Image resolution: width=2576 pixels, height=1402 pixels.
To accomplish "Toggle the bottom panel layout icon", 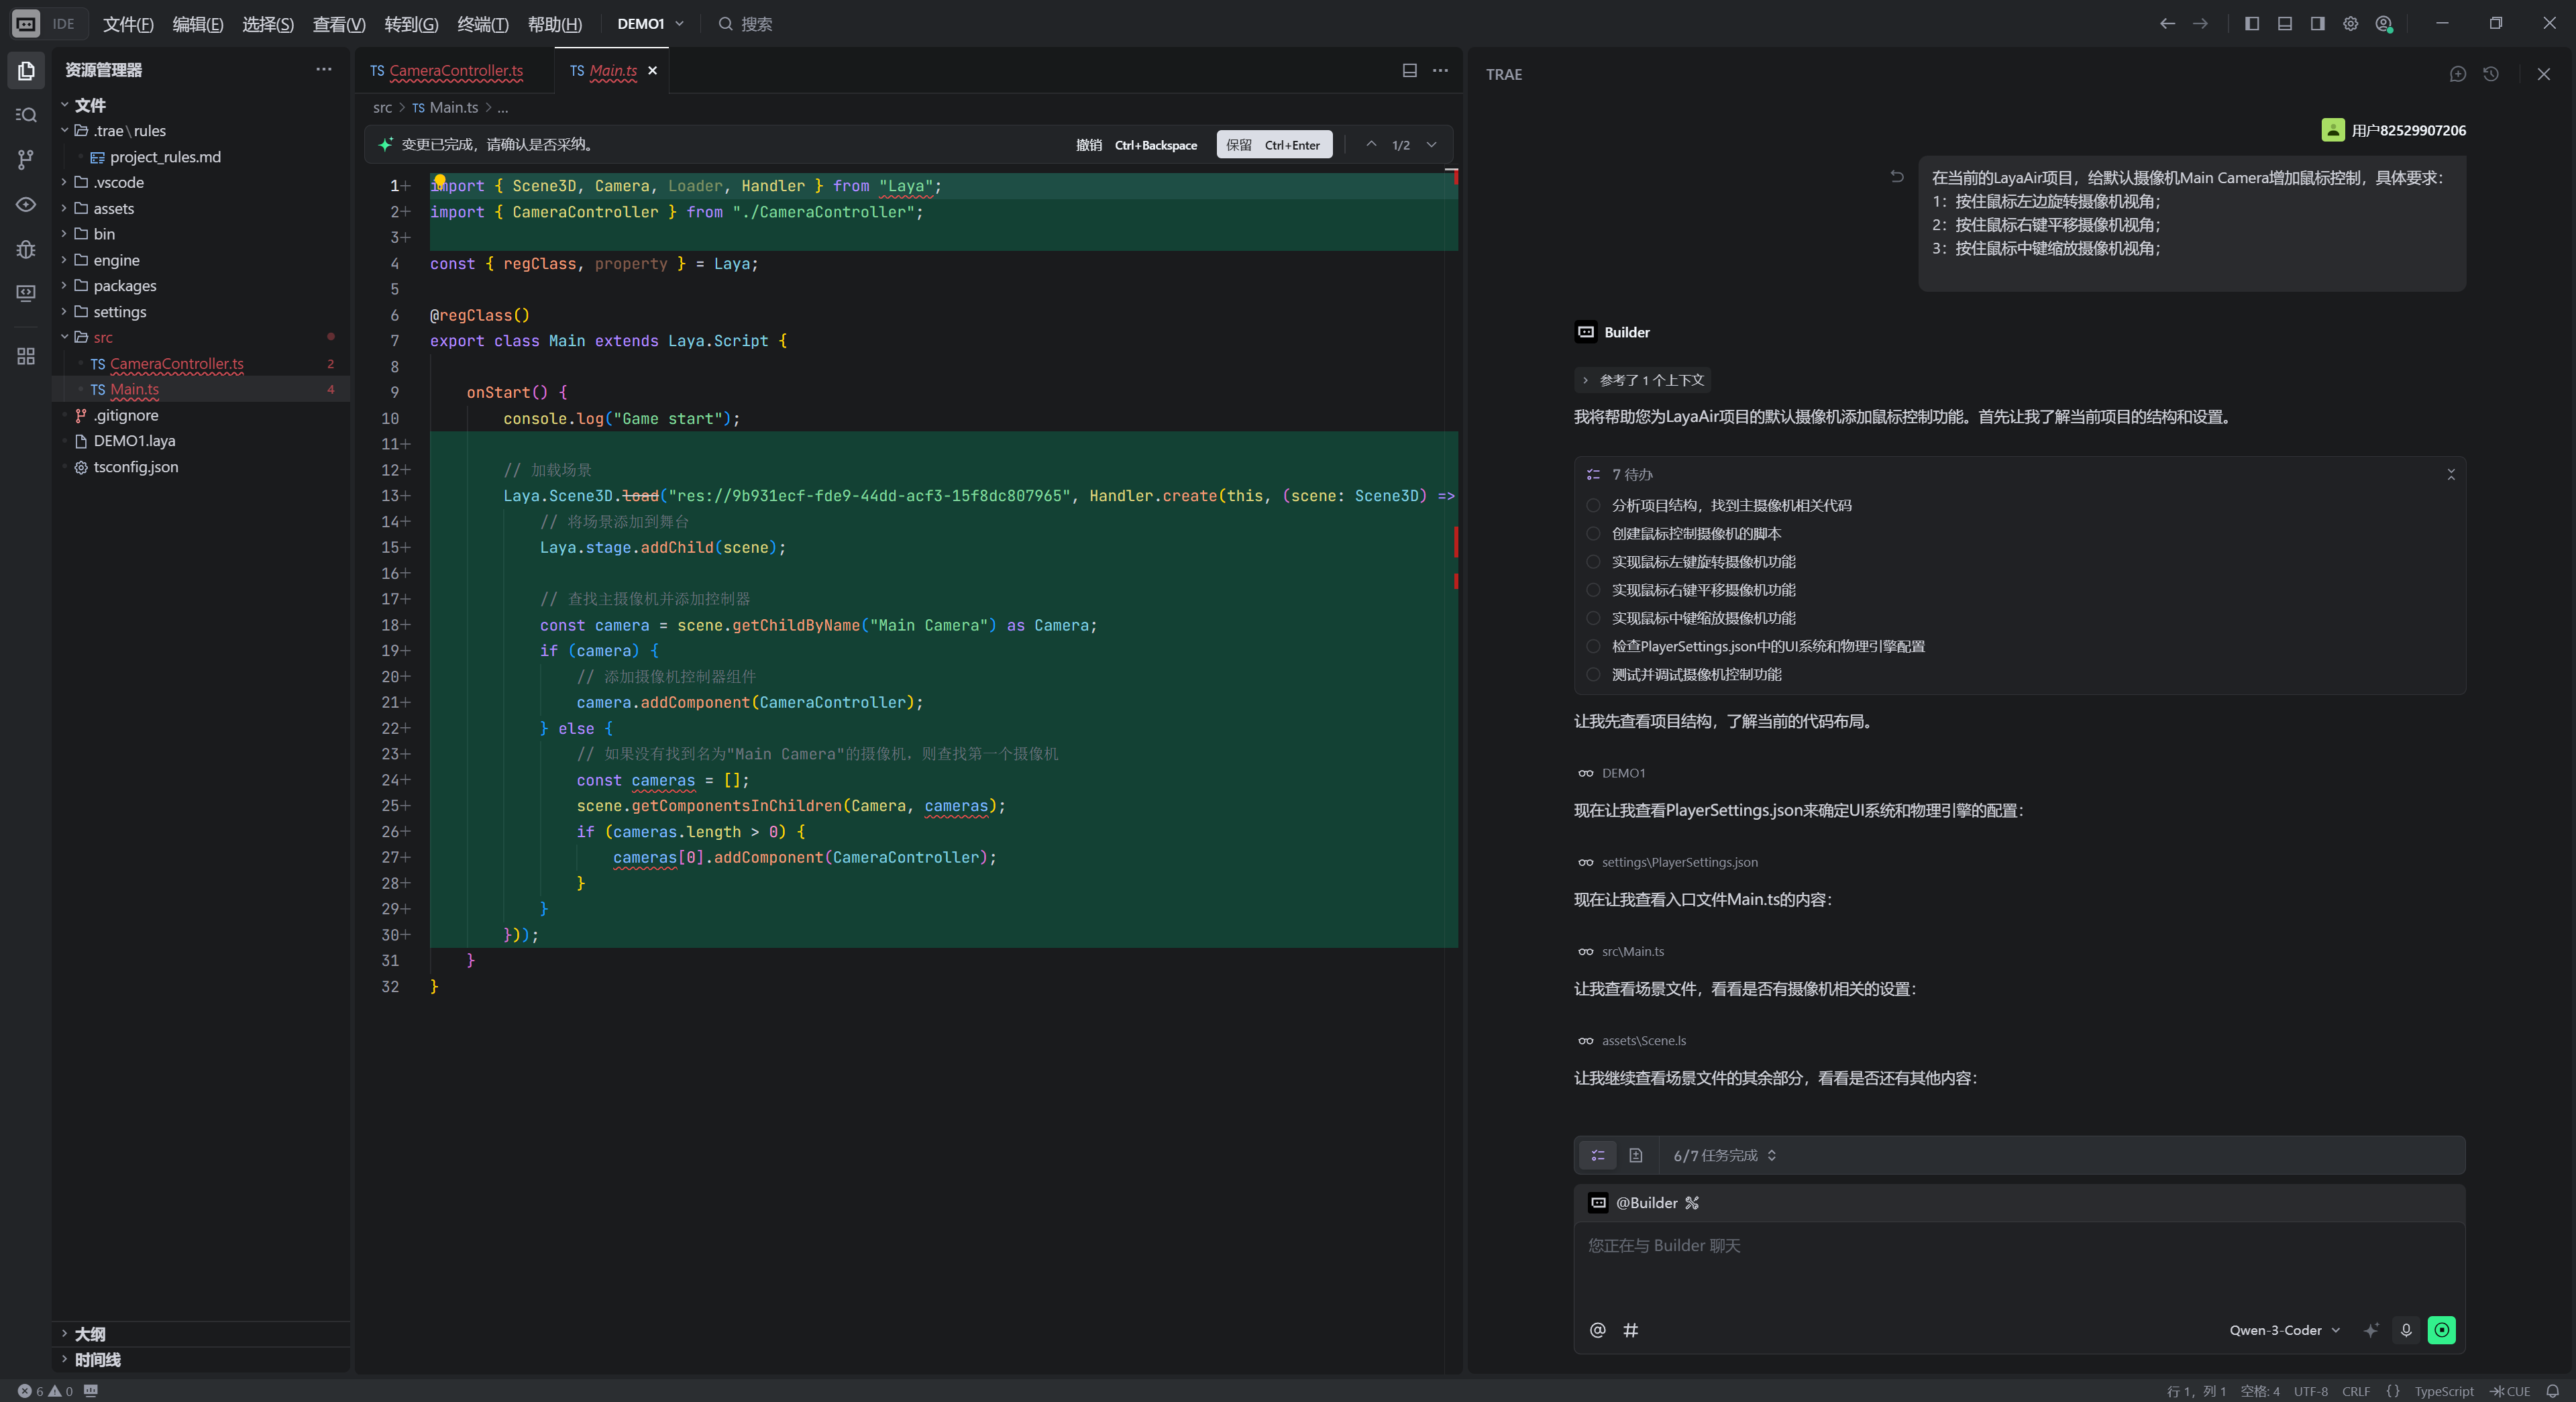I will (2285, 24).
